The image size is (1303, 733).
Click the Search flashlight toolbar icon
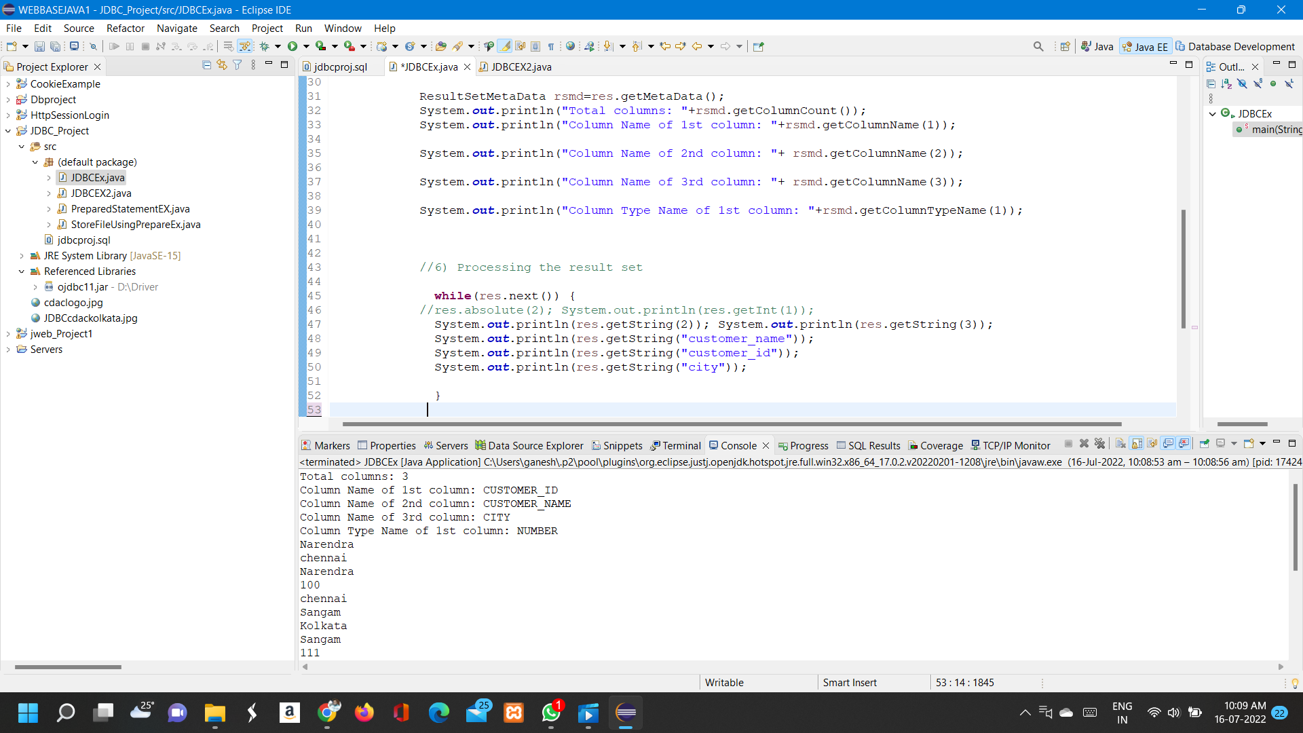[x=457, y=46]
